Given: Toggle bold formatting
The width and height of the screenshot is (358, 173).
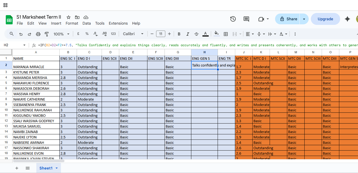Looking at the screenshot, I should pos(179,34).
